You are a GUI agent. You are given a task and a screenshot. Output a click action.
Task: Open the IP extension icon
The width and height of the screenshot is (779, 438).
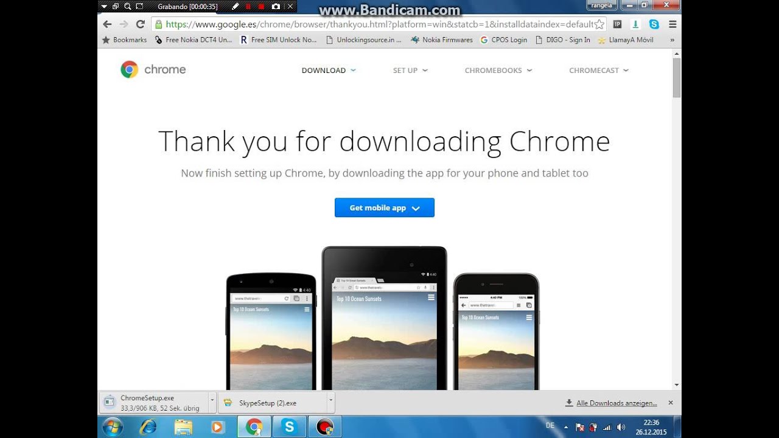[617, 24]
